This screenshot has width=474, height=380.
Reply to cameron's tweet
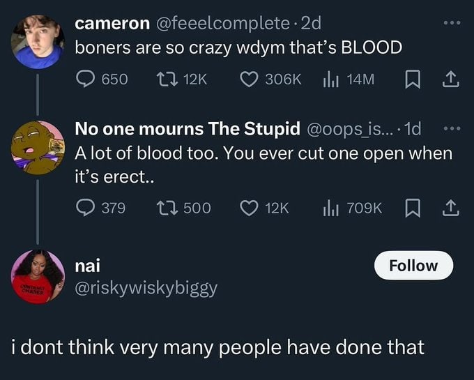(x=85, y=79)
